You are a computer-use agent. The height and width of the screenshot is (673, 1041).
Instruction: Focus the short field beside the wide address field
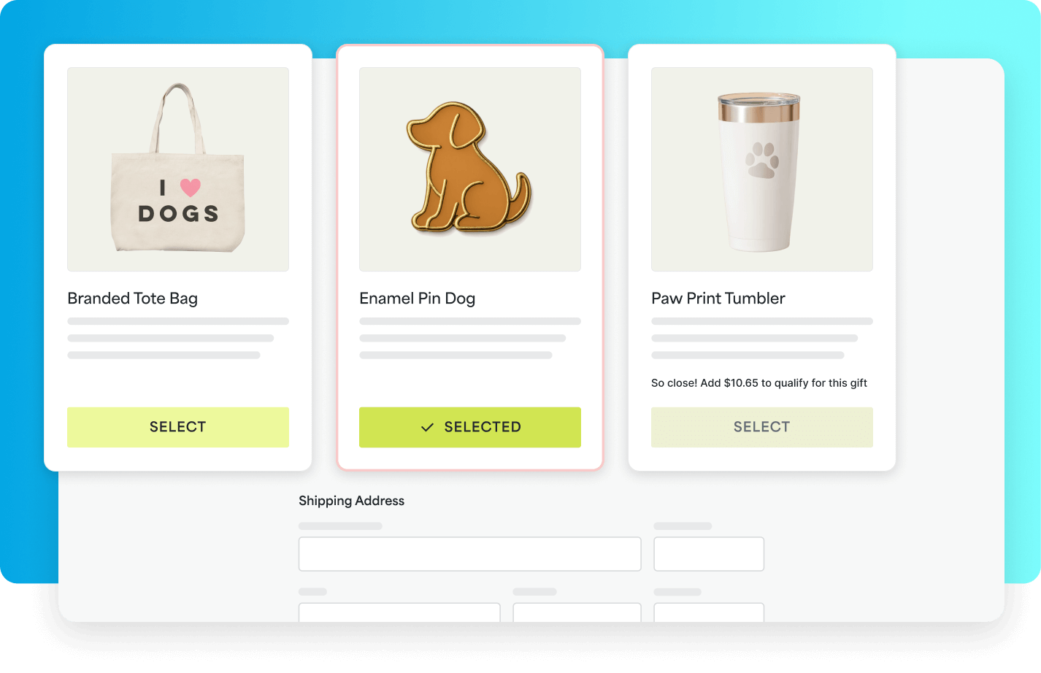click(709, 554)
